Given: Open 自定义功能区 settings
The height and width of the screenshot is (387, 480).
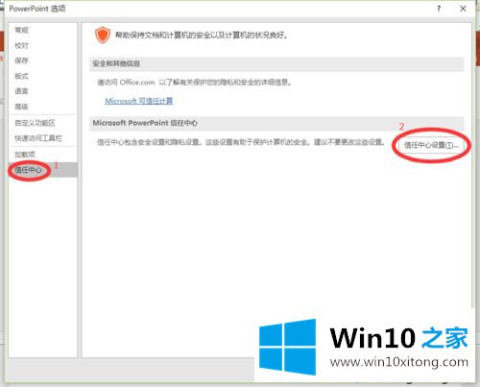Looking at the screenshot, I should point(35,123).
